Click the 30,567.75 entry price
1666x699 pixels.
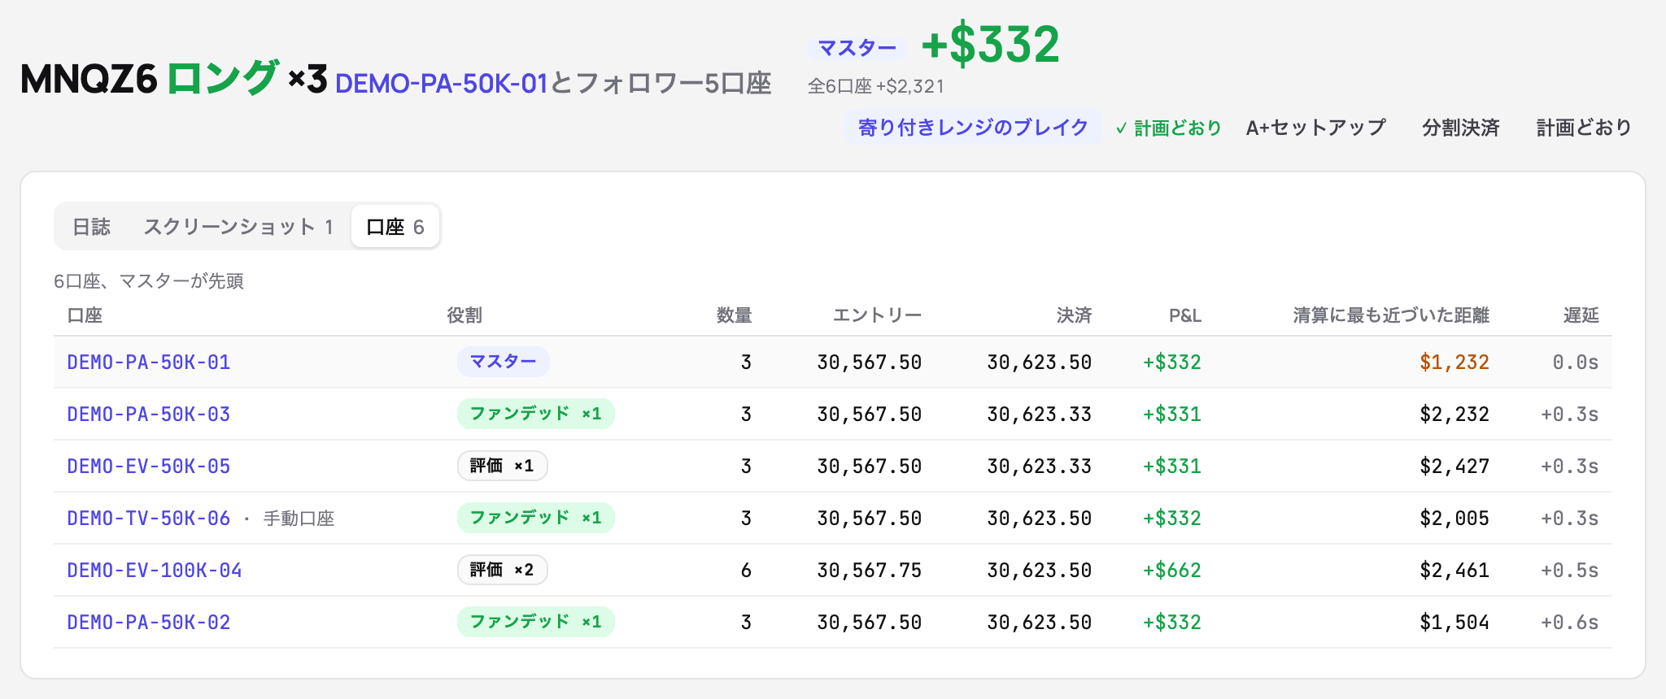870,571
